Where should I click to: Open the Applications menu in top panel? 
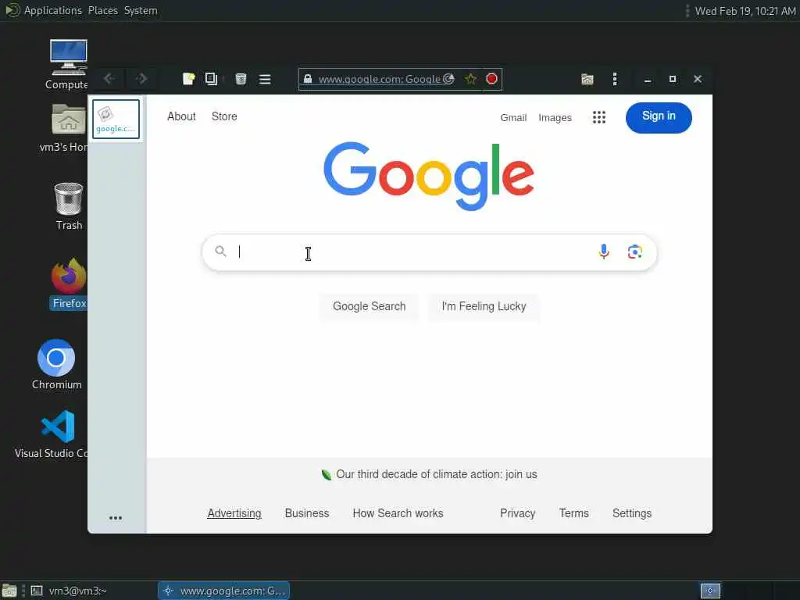[53, 10]
